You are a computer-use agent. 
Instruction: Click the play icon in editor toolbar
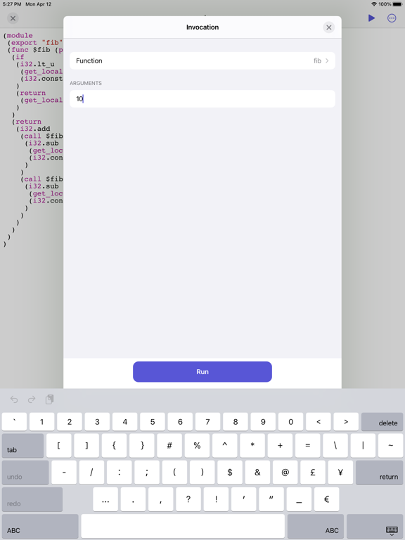(x=371, y=18)
